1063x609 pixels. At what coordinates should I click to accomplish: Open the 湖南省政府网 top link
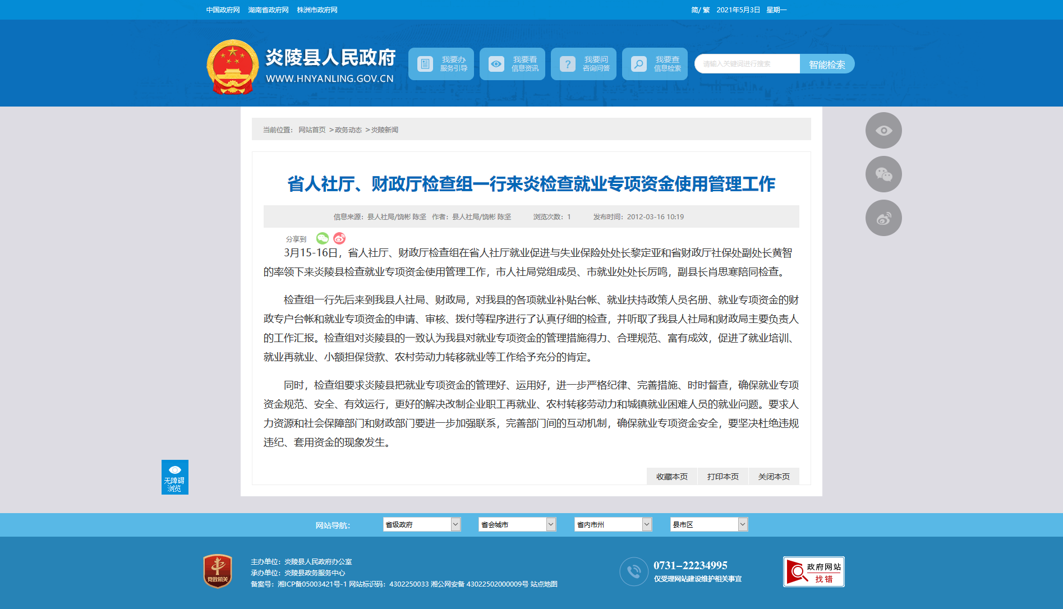[268, 10]
